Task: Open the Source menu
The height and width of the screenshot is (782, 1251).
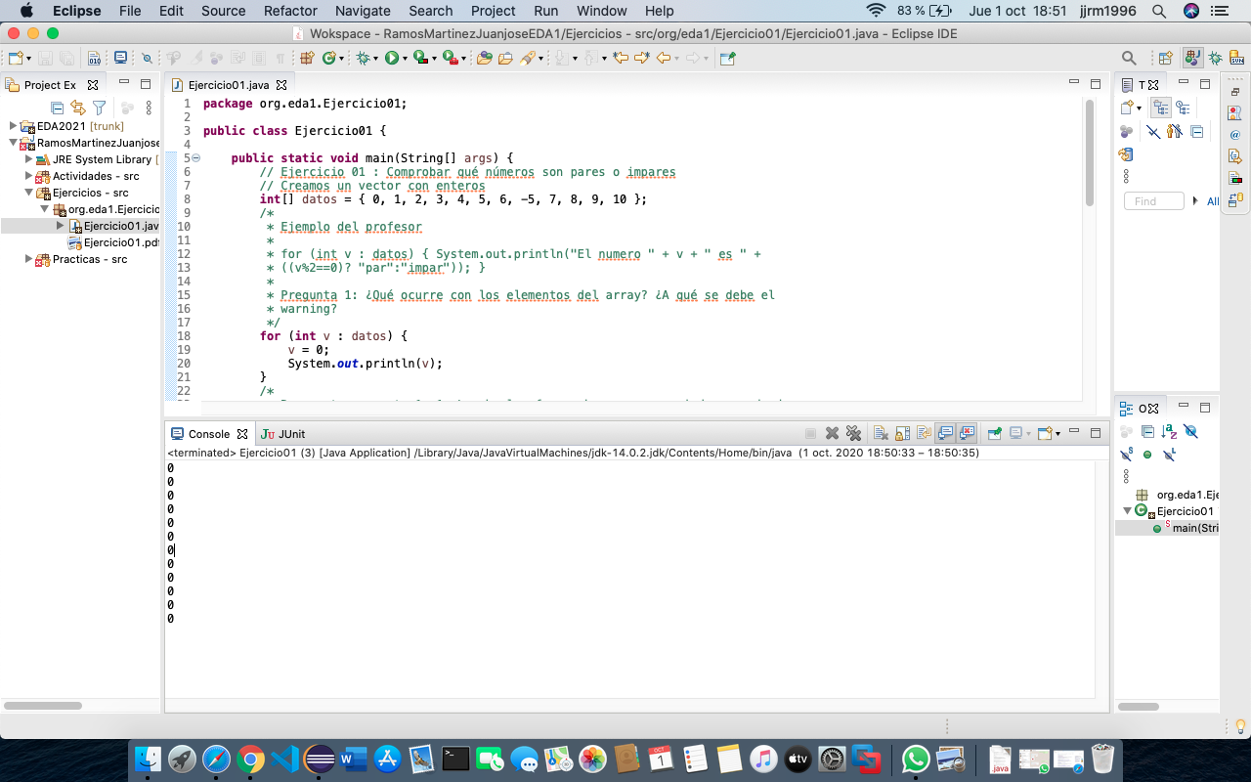Action: 224,11
